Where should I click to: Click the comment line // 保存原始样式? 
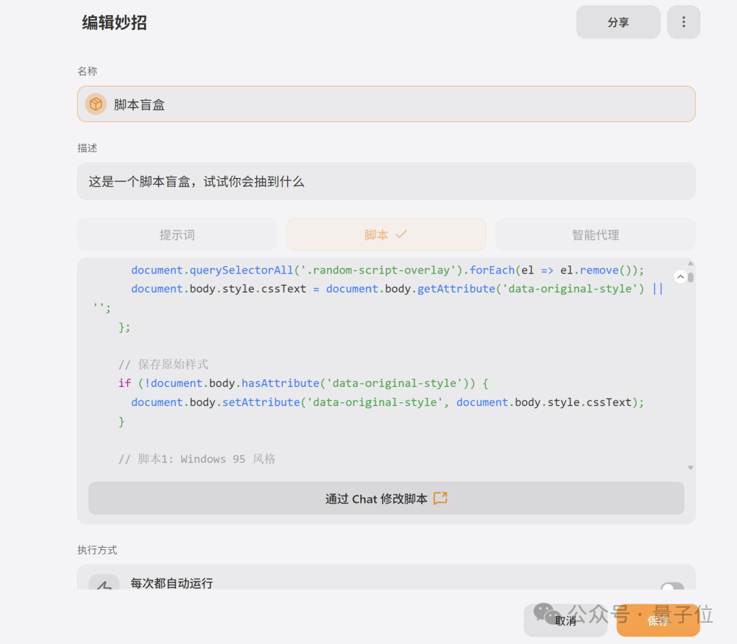(163, 364)
